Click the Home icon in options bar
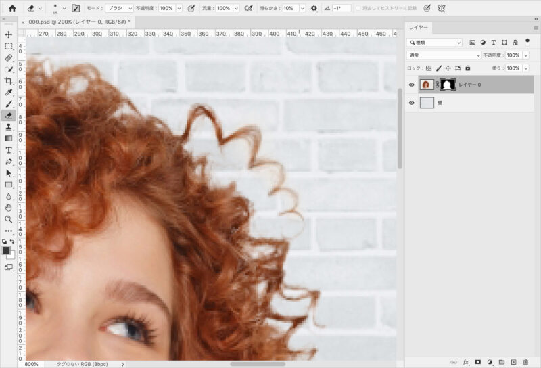Screen dimensions: 541x368 [x=12, y=8]
